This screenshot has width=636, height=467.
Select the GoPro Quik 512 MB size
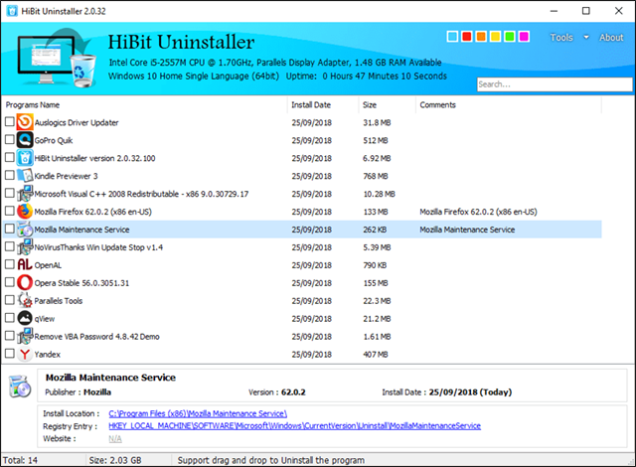376,140
